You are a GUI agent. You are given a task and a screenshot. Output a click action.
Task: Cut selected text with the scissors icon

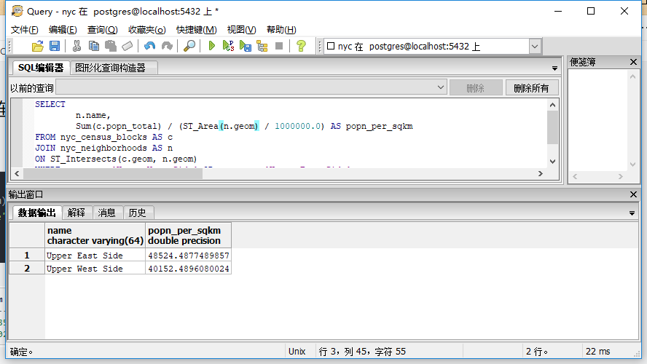(77, 46)
